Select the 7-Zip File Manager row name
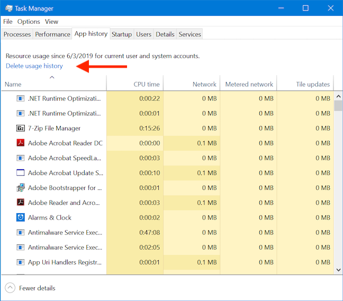 pyautogui.click(x=54, y=129)
